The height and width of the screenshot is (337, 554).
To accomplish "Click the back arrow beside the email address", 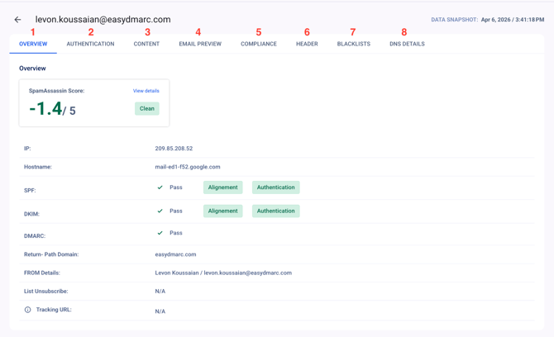I will (17, 20).
